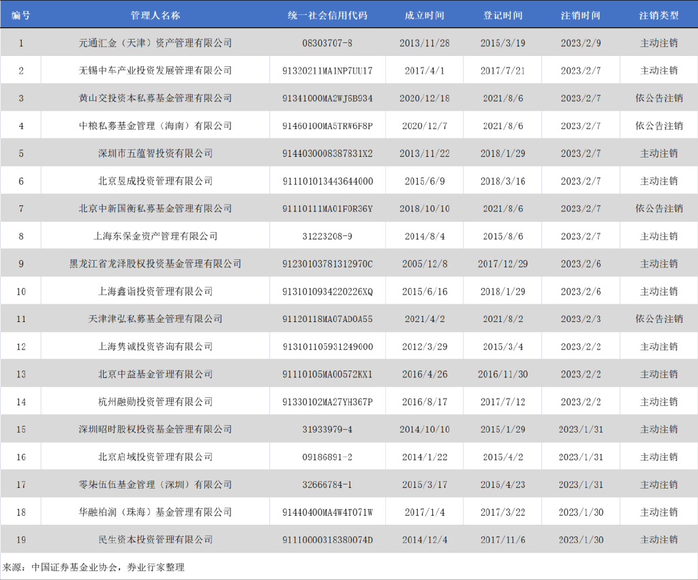Viewport: 698px width, 580px height.
Task: Select 上海隽诚投资咨询有限公司 cell
Action: [155, 347]
